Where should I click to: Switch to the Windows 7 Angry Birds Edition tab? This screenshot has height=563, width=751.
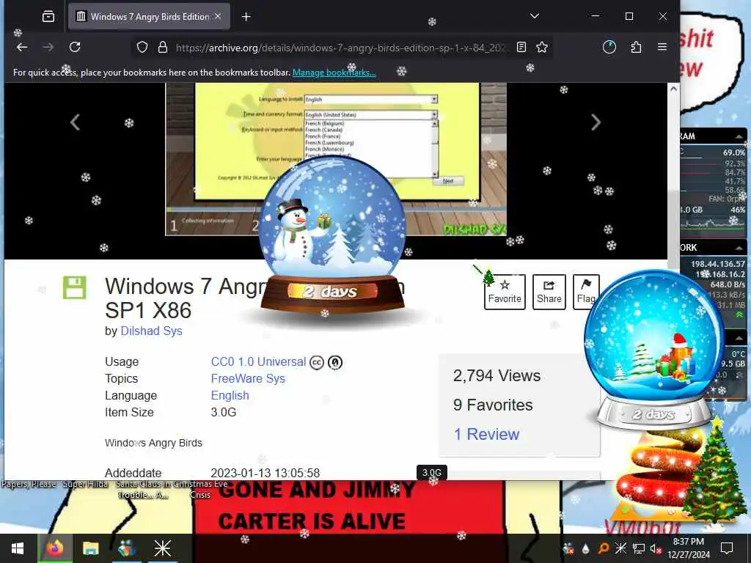coord(149,17)
